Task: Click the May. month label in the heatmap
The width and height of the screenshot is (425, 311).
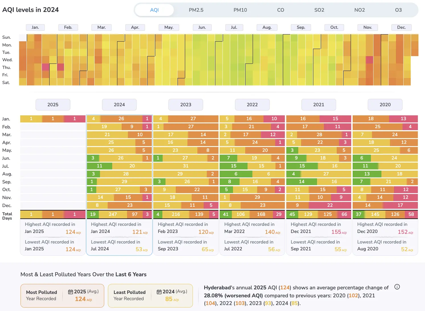Action: tap(169, 27)
